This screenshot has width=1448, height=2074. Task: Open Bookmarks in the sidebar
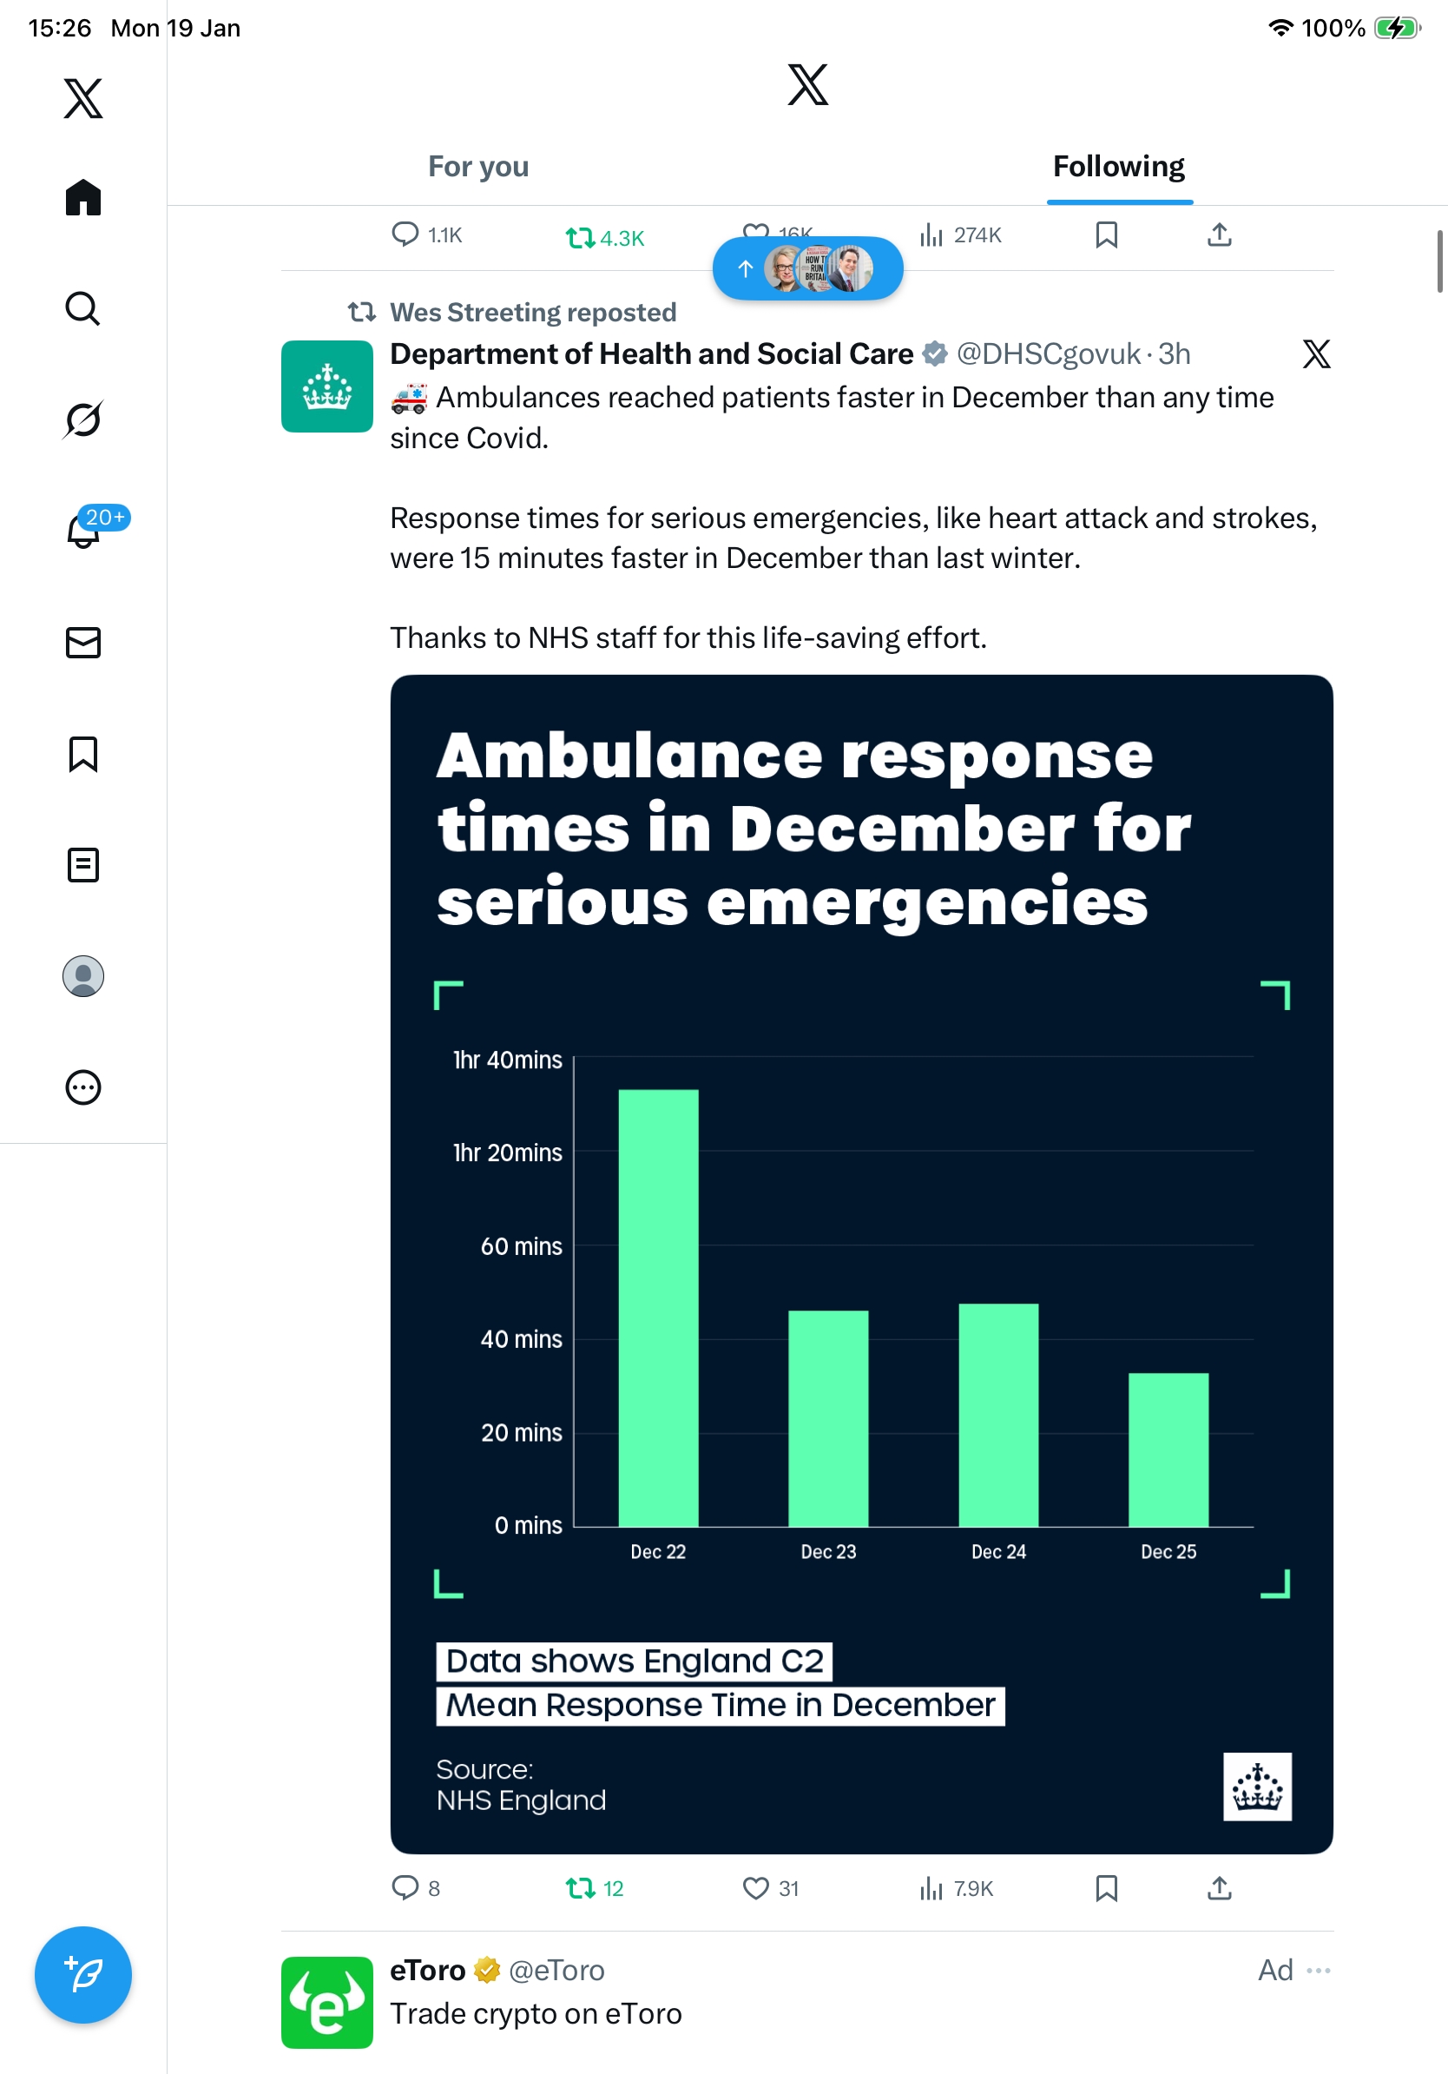coord(83,754)
